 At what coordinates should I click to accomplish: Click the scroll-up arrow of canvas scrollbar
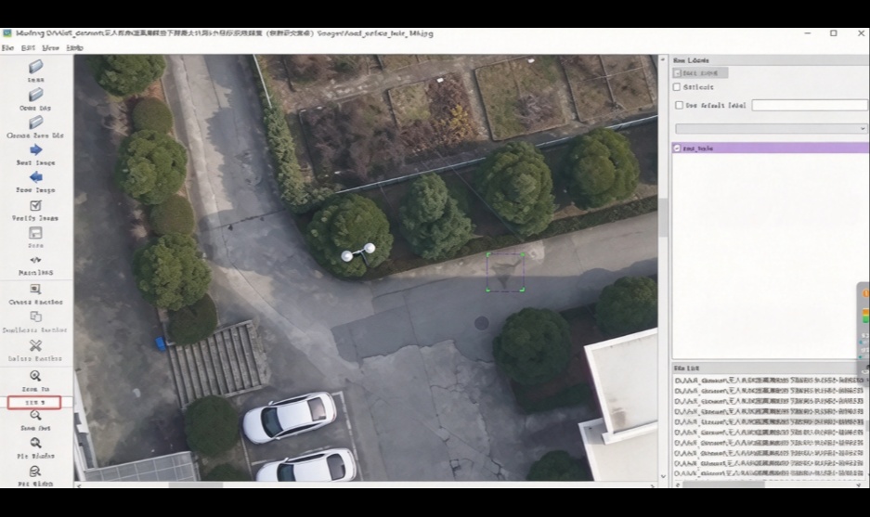tap(663, 58)
